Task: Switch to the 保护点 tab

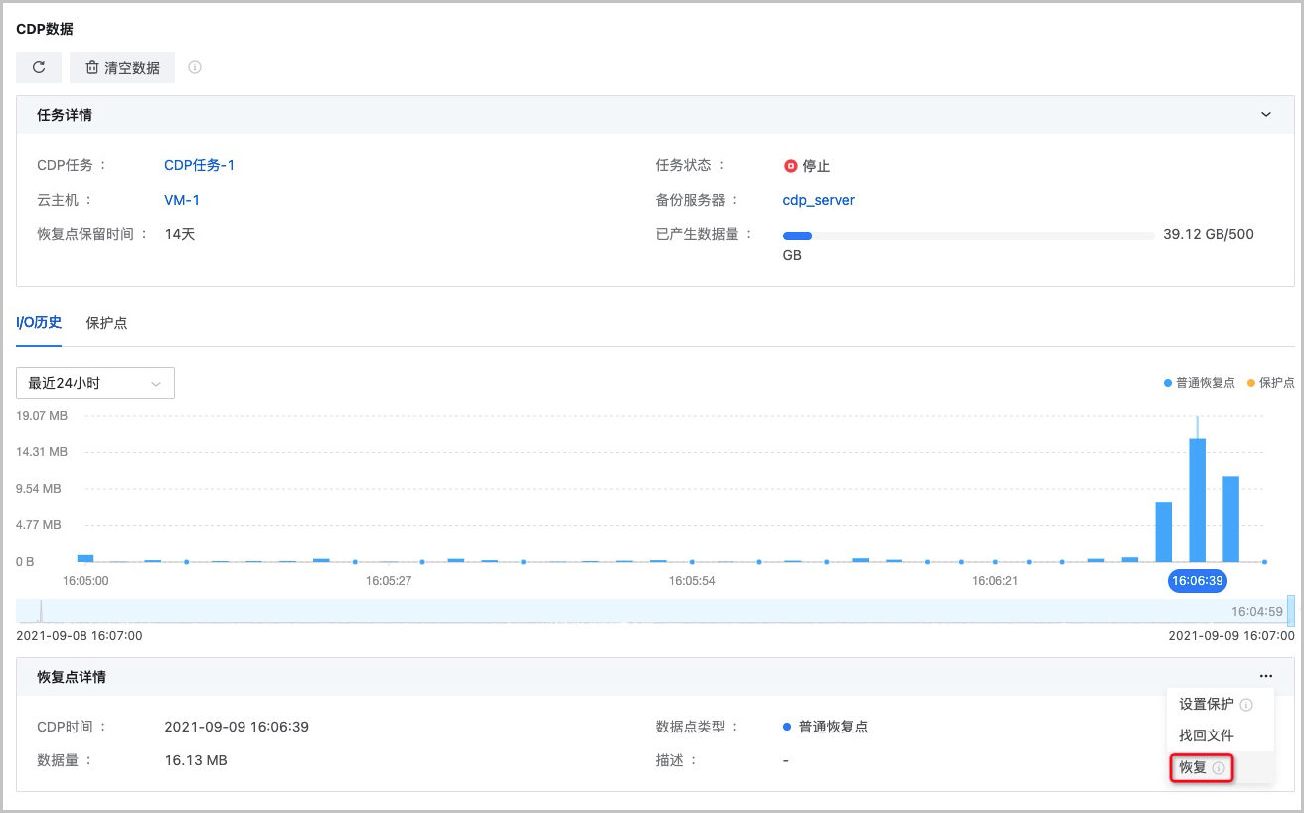Action: [106, 323]
